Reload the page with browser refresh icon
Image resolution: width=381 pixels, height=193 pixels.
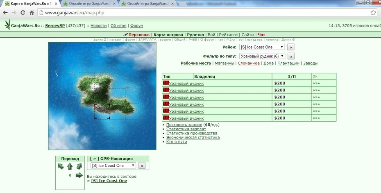point(23,13)
